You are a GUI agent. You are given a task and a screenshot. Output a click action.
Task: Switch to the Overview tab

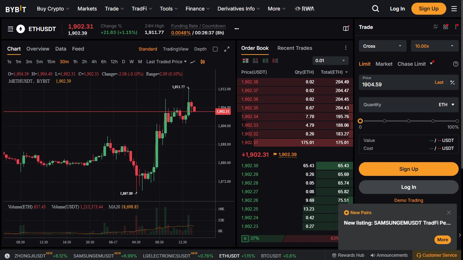point(38,49)
